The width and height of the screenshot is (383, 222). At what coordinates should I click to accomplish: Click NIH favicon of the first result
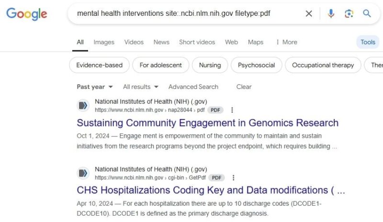click(x=83, y=106)
